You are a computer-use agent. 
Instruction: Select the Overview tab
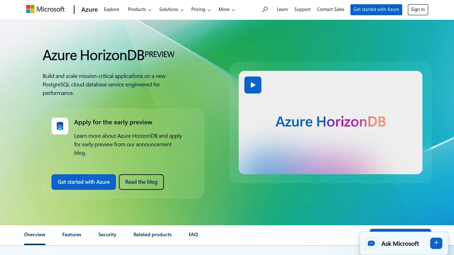[x=35, y=234]
